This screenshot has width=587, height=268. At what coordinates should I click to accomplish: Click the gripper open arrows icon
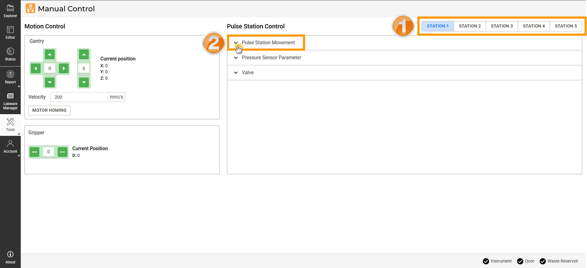[63, 152]
